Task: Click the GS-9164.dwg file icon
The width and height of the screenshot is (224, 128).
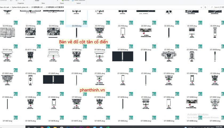Action: [30, 33]
